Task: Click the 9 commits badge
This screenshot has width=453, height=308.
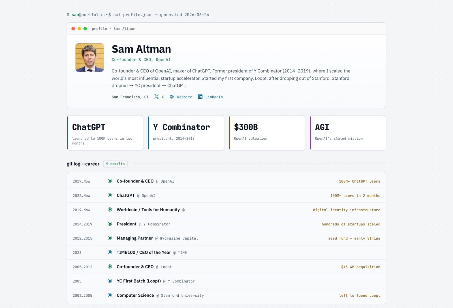Action: pyautogui.click(x=116, y=164)
